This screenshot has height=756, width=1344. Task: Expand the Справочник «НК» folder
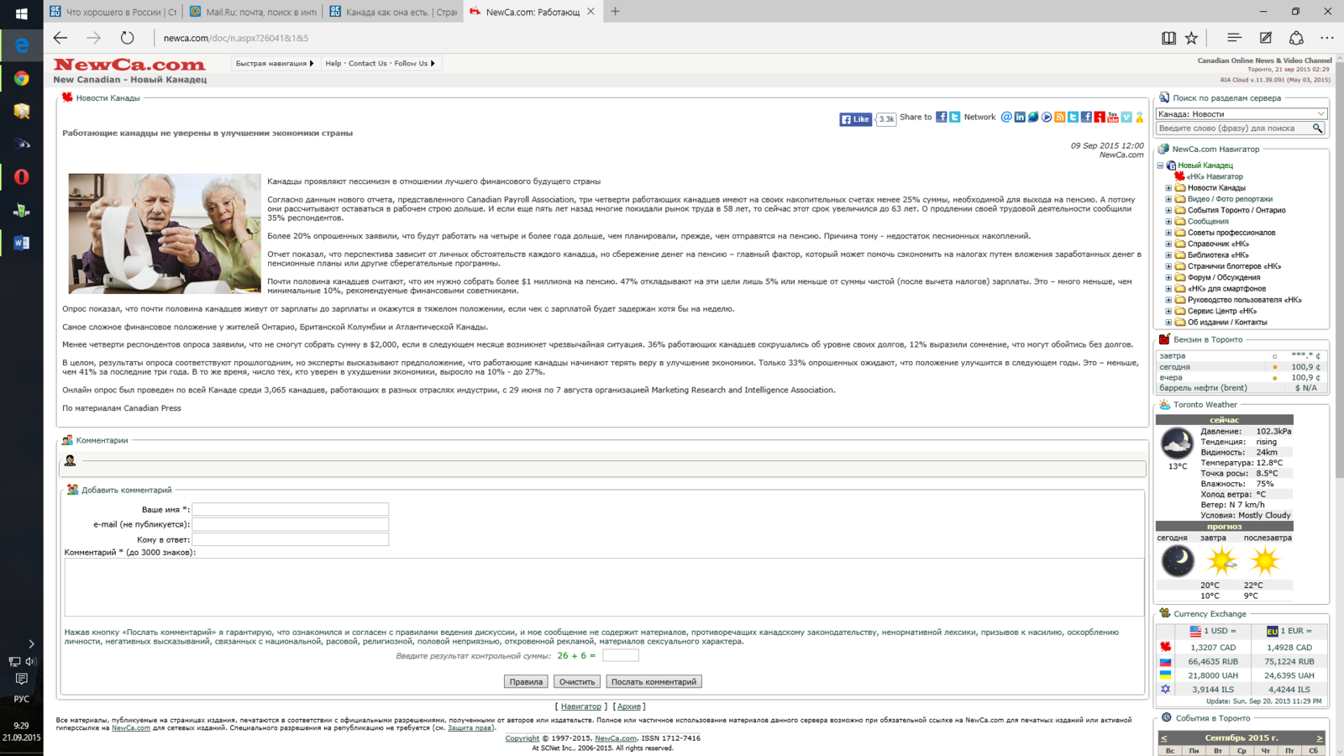coord(1168,244)
